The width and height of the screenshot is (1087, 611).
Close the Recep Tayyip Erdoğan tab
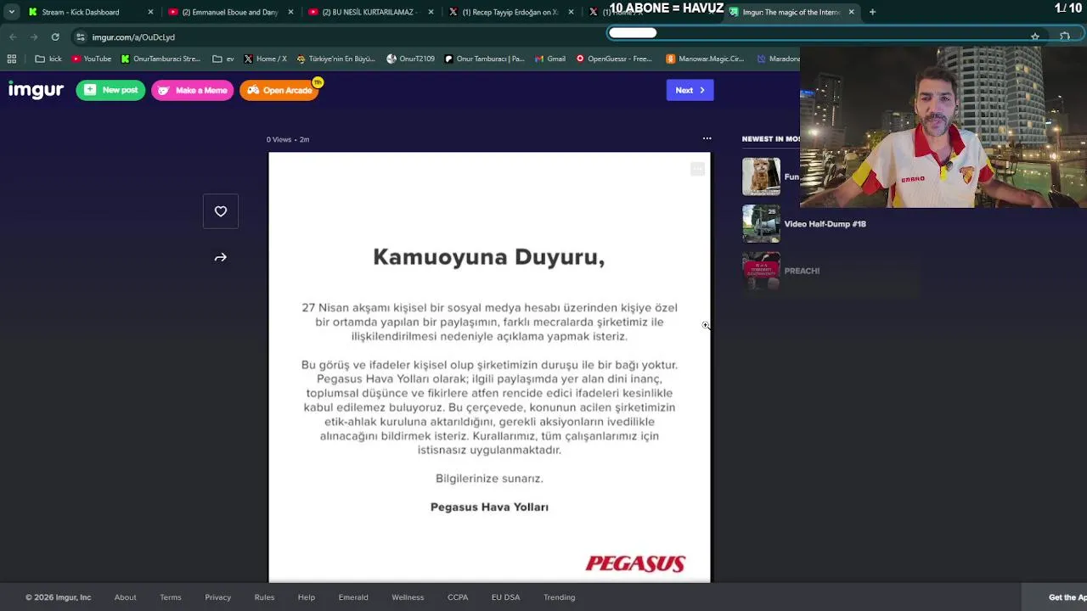pos(571,12)
